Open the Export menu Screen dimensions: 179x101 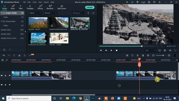click(46, 2)
